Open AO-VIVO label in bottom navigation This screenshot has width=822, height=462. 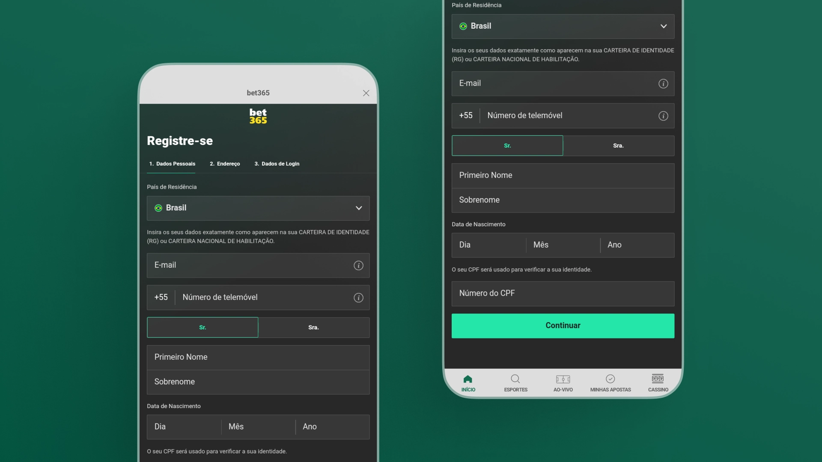[x=563, y=390]
